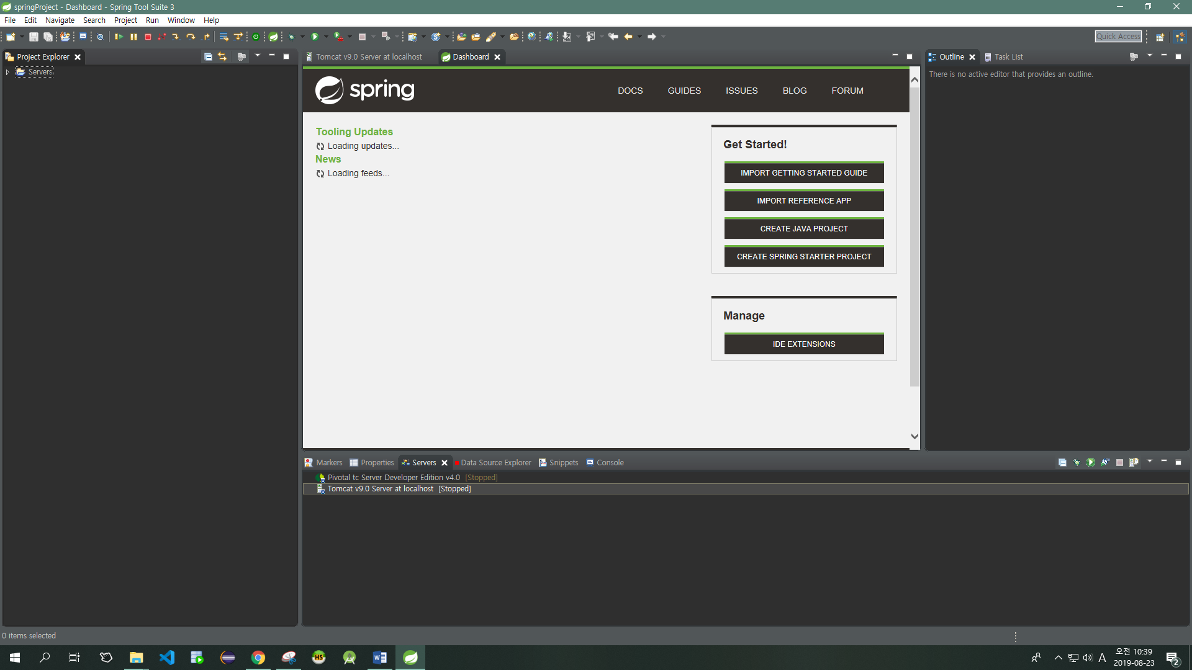Open GUIDES link in Spring header

pos(684,91)
